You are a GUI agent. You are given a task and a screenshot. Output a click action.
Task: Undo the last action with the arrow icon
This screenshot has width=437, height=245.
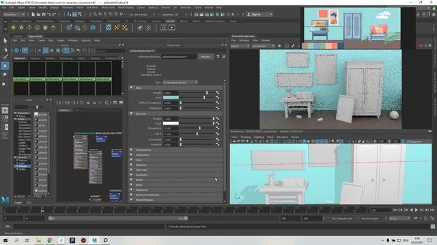point(48,14)
